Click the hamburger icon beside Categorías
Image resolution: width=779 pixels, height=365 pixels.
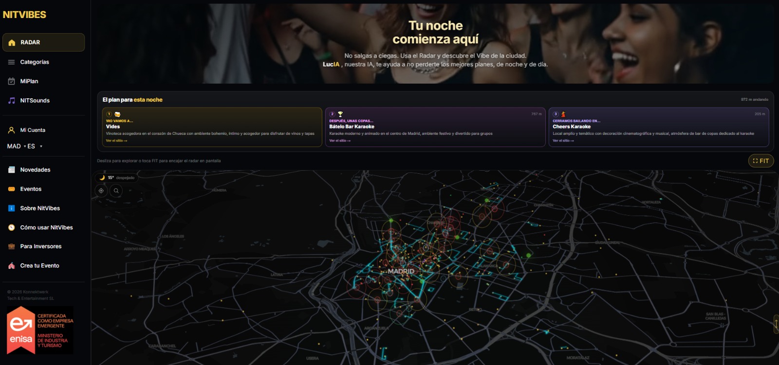[x=12, y=62]
